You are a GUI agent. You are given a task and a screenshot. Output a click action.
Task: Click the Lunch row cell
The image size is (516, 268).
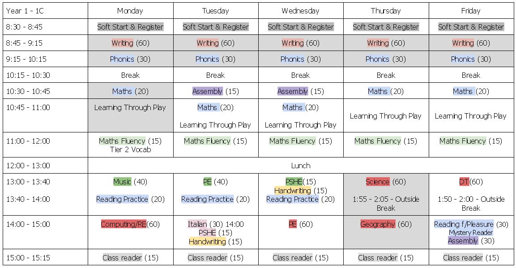[x=301, y=166]
